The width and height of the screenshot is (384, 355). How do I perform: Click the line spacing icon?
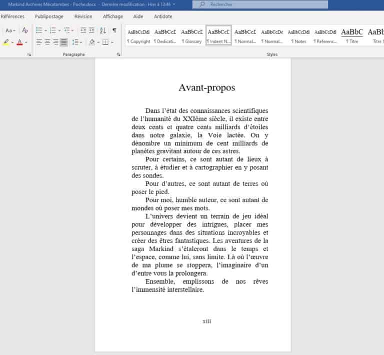pyautogui.click(x=75, y=42)
